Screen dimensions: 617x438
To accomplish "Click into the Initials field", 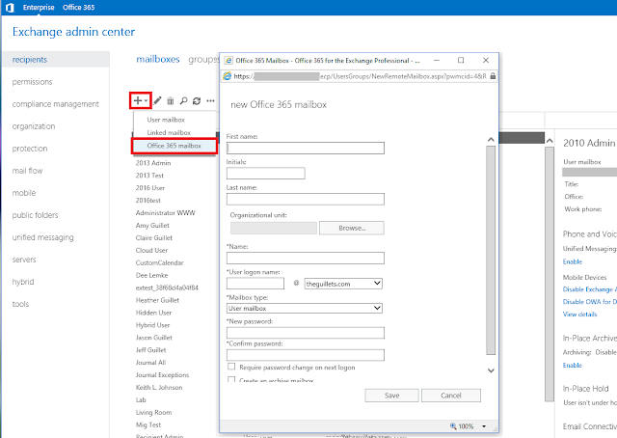I will click(x=266, y=173).
